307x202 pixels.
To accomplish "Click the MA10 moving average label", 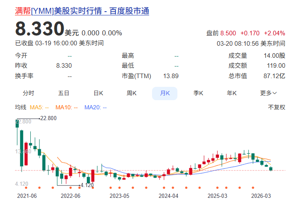I will [x=66, y=107].
